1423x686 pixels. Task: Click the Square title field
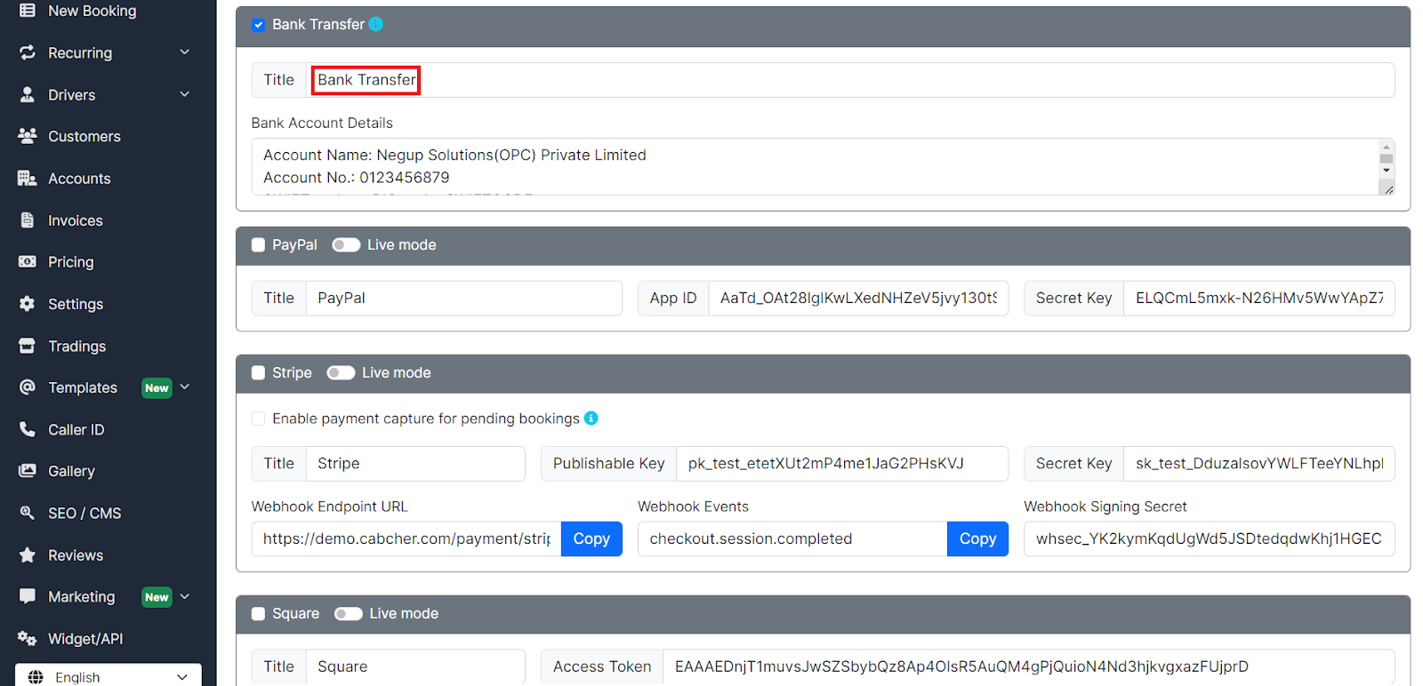[415, 666]
